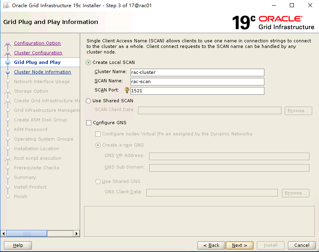The image size is (319, 252).
Task: Select the Use Shared SCAN radio button
Action: point(88,101)
